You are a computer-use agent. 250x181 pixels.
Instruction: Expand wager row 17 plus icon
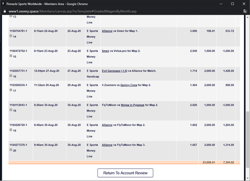click(11, 90)
